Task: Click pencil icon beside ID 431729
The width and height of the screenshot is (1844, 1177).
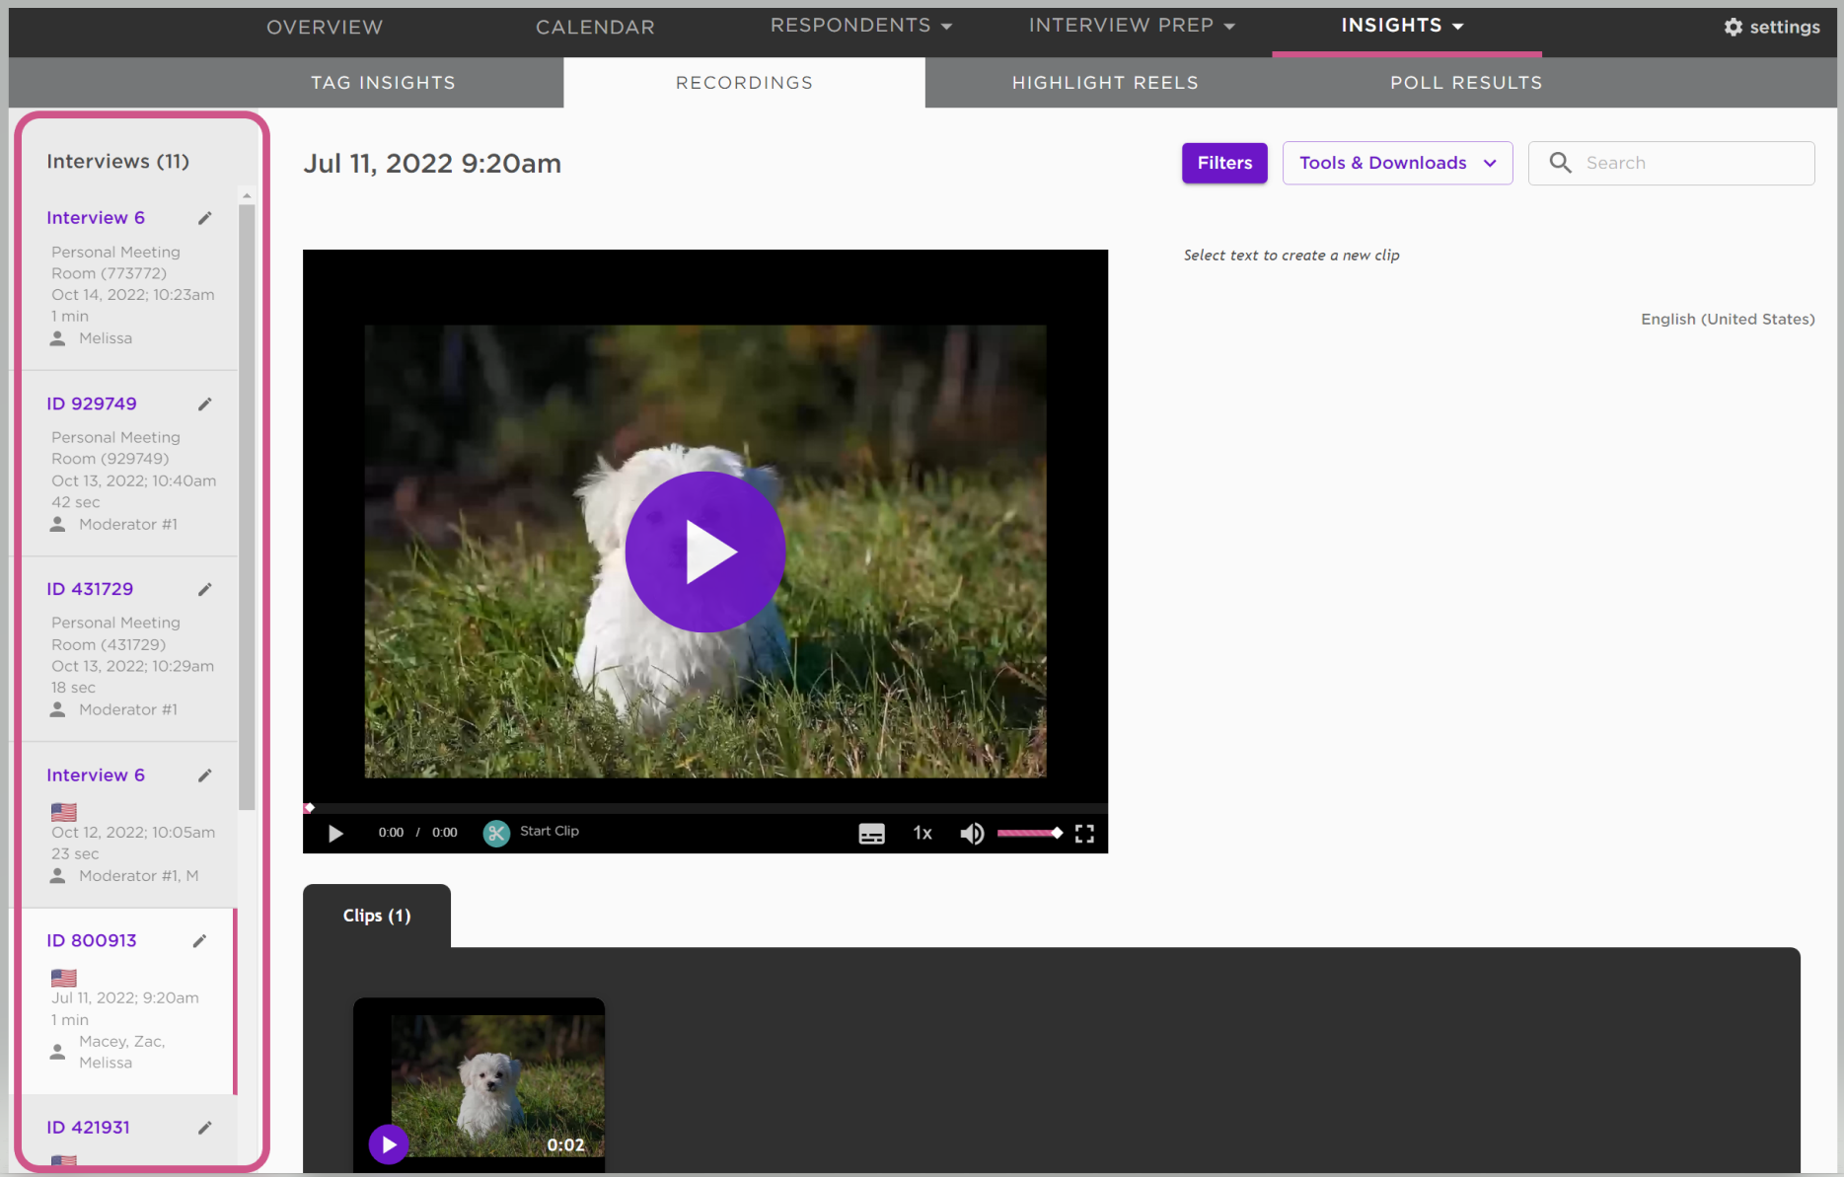Action: 205,589
